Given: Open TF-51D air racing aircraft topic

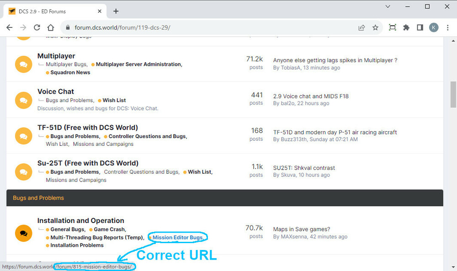Looking at the screenshot, I should pos(335,132).
